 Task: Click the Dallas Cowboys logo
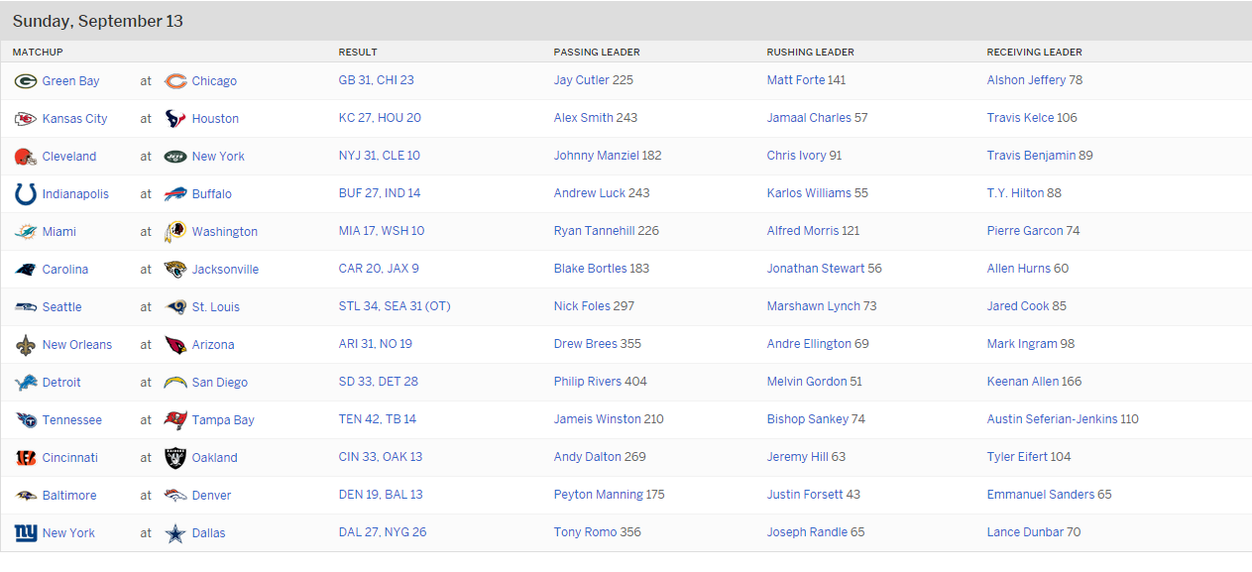tap(175, 533)
